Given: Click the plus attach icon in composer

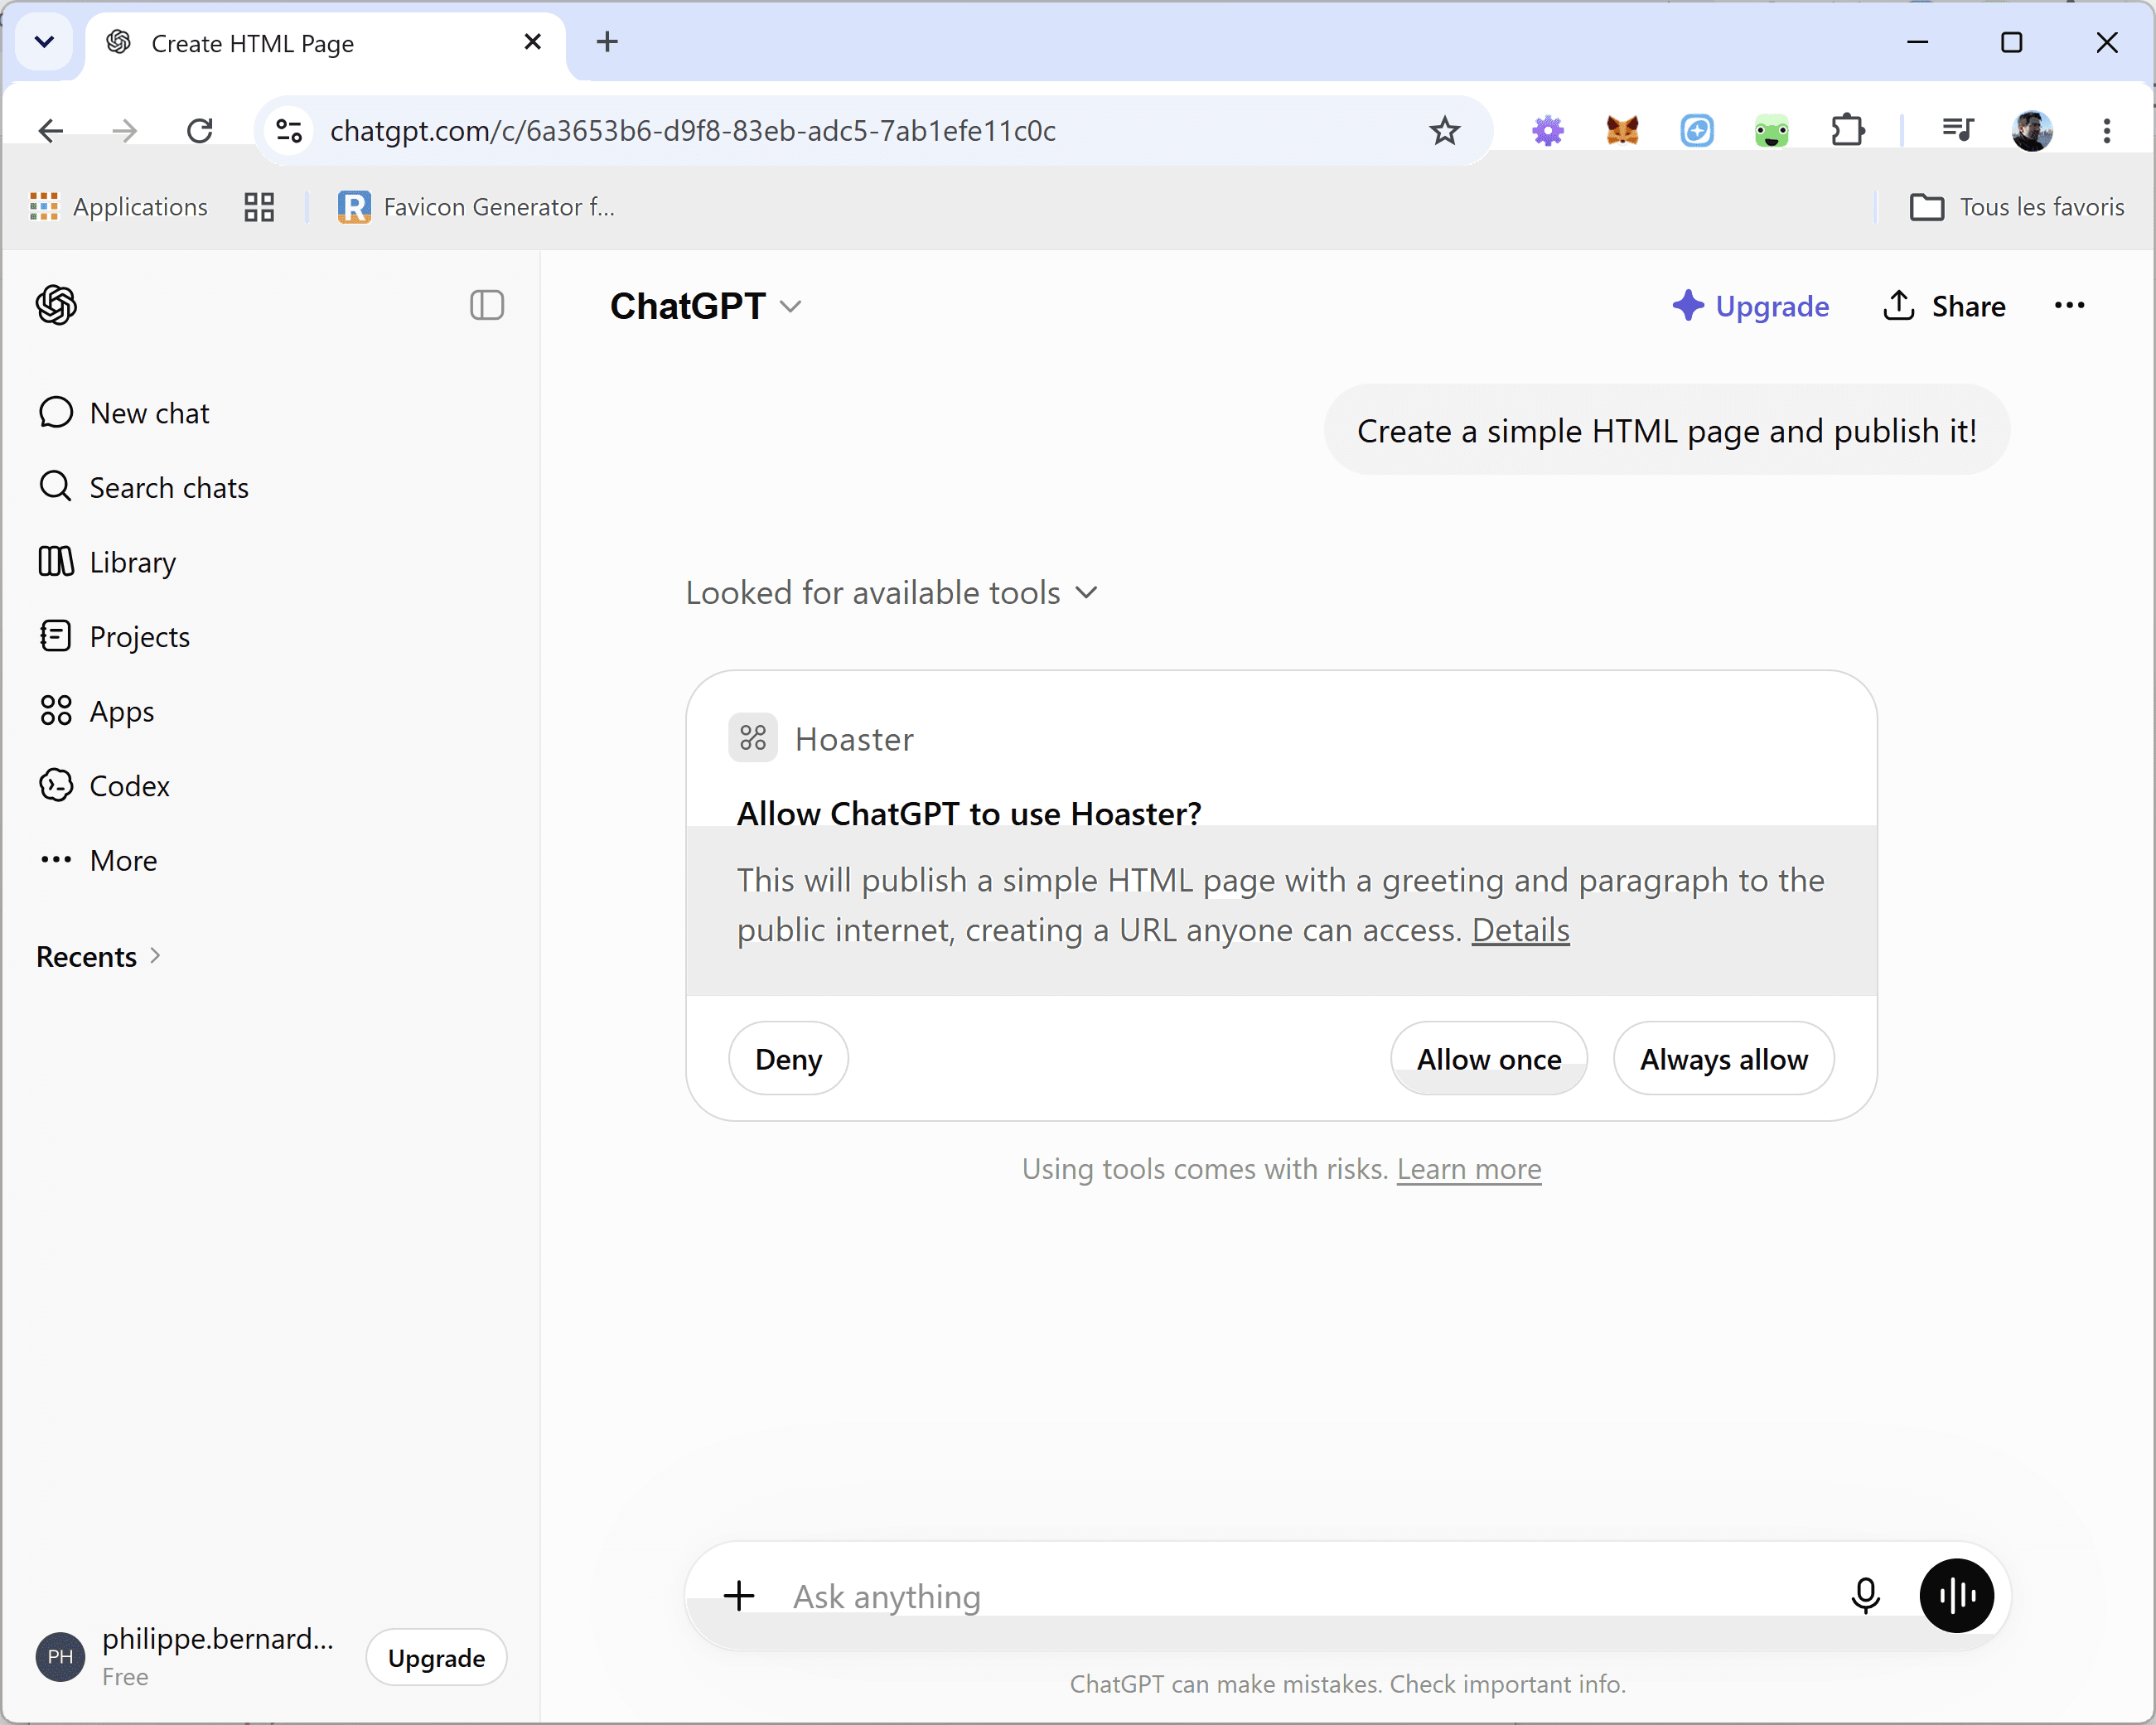Looking at the screenshot, I should click(739, 1595).
